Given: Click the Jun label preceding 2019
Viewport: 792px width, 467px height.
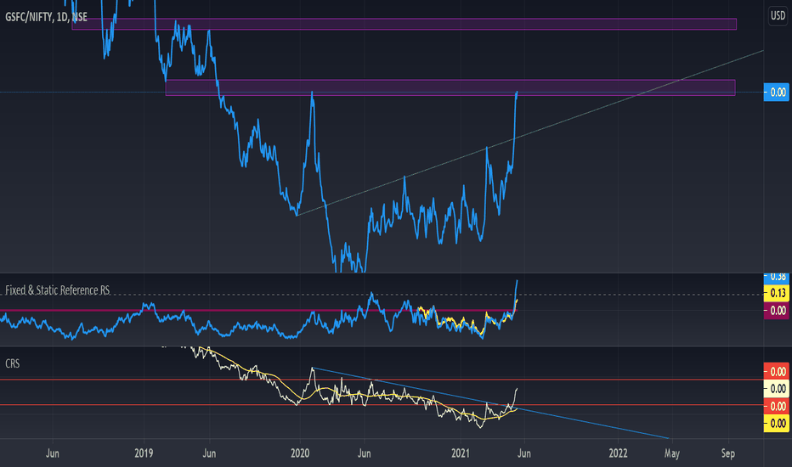Looking at the screenshot, I should [x=53, y=453].
